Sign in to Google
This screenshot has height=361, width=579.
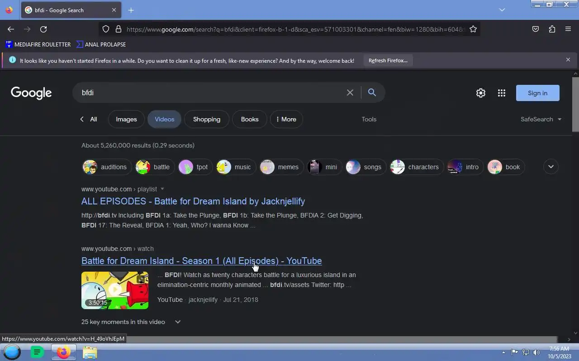[x=537, y=93]
